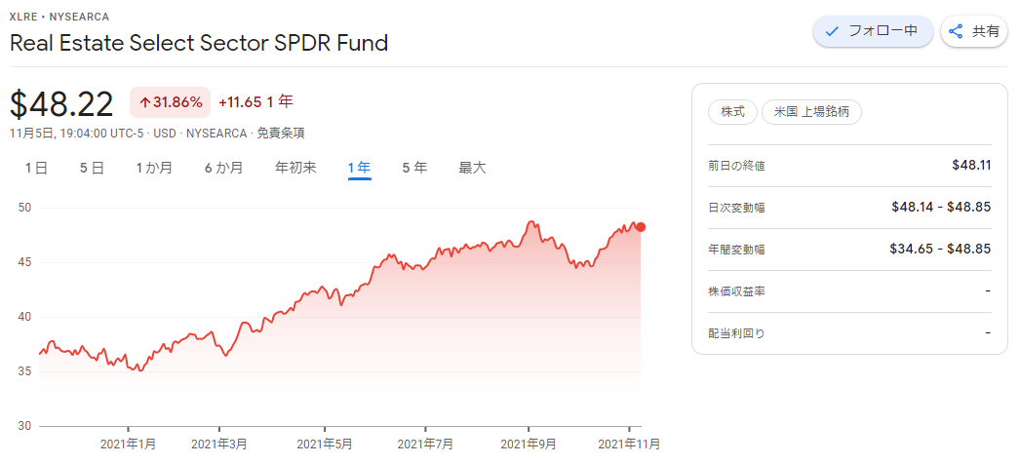Click the 配当利回り label
The image size is (1020, 464).
coord(736,333)
